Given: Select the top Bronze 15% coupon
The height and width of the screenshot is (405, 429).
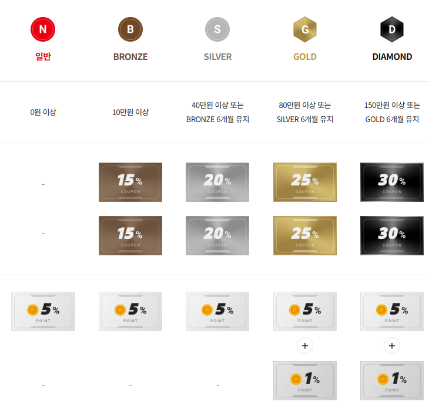Looking at the screenshot, I should (x=130, y=182).
